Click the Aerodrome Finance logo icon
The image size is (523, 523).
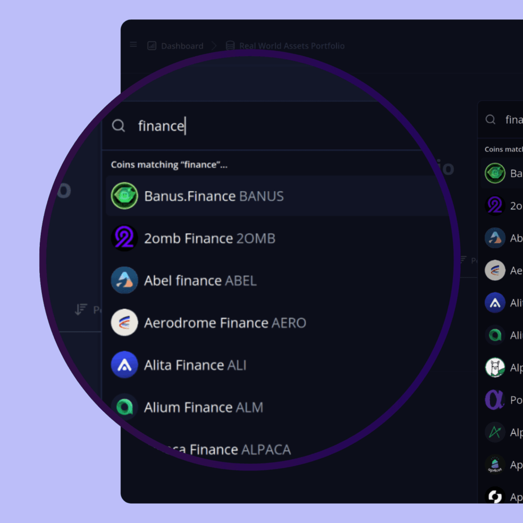pos(125,323)
